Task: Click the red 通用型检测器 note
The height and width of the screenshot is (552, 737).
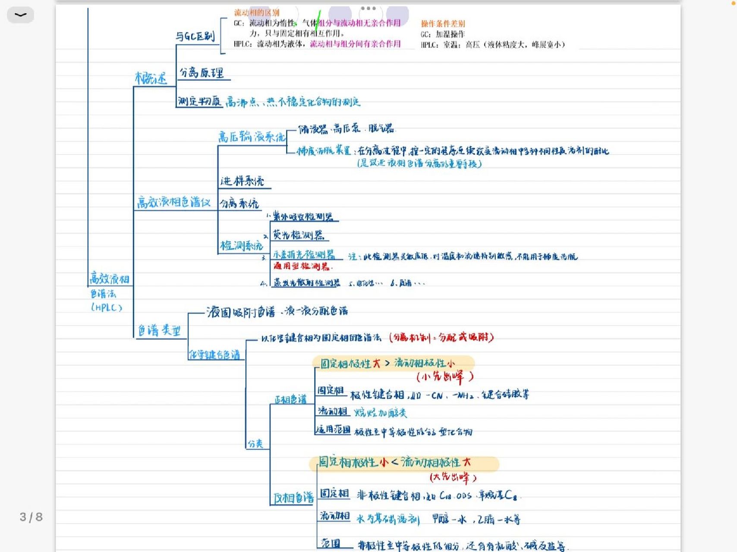Action: pyautogui.click(x=302, y=266)
